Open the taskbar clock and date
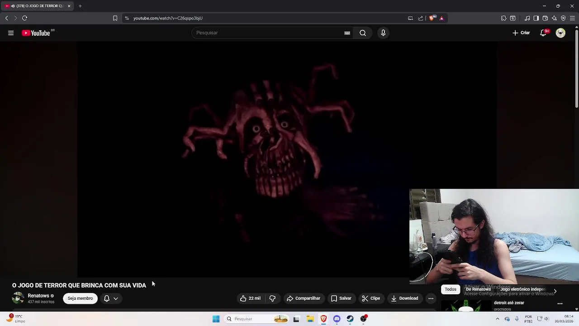The image size is (579, 326). [x=564, y=319]
